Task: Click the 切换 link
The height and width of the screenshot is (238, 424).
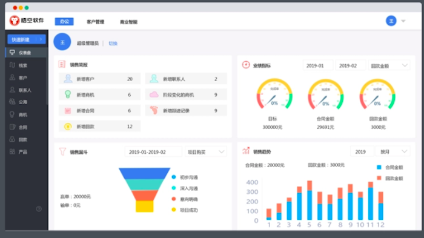Action: point(113,43)
